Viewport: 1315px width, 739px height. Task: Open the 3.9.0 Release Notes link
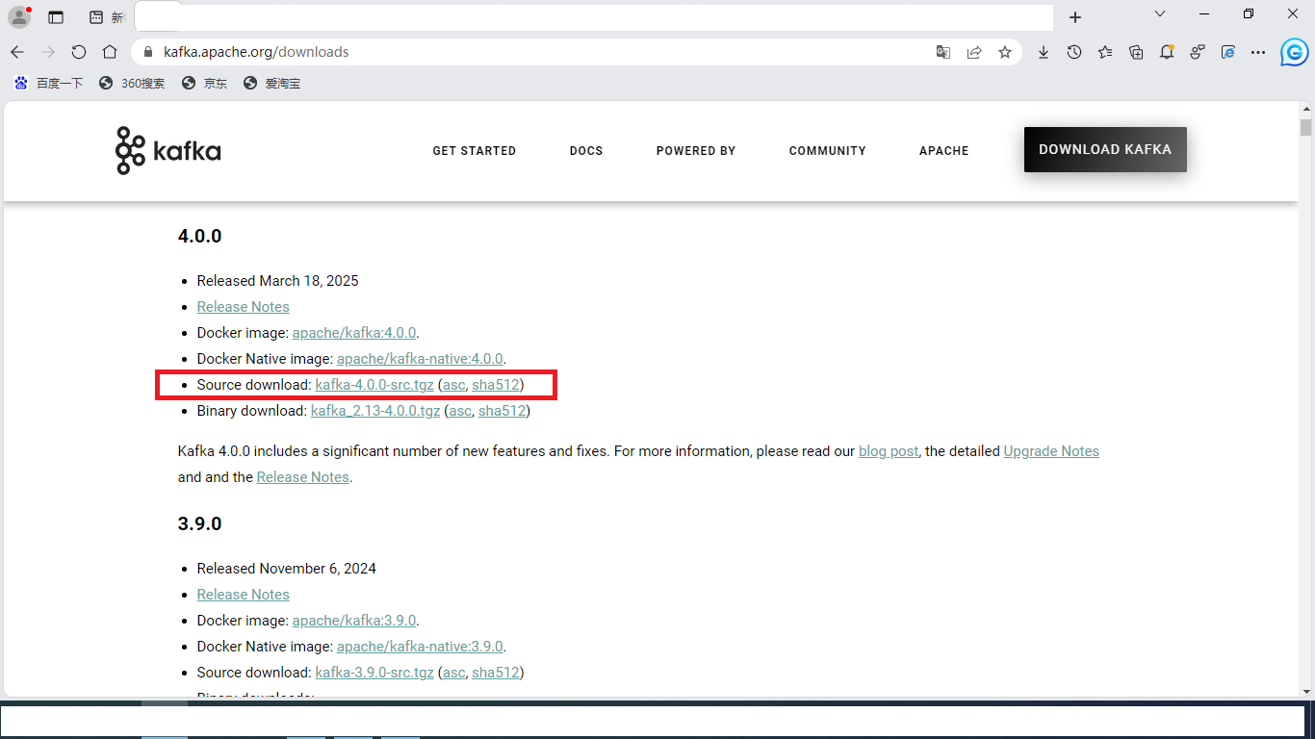pos(243,595)
